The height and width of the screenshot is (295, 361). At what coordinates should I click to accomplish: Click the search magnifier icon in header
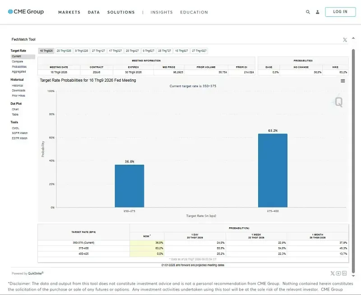[x=308, y=12]
